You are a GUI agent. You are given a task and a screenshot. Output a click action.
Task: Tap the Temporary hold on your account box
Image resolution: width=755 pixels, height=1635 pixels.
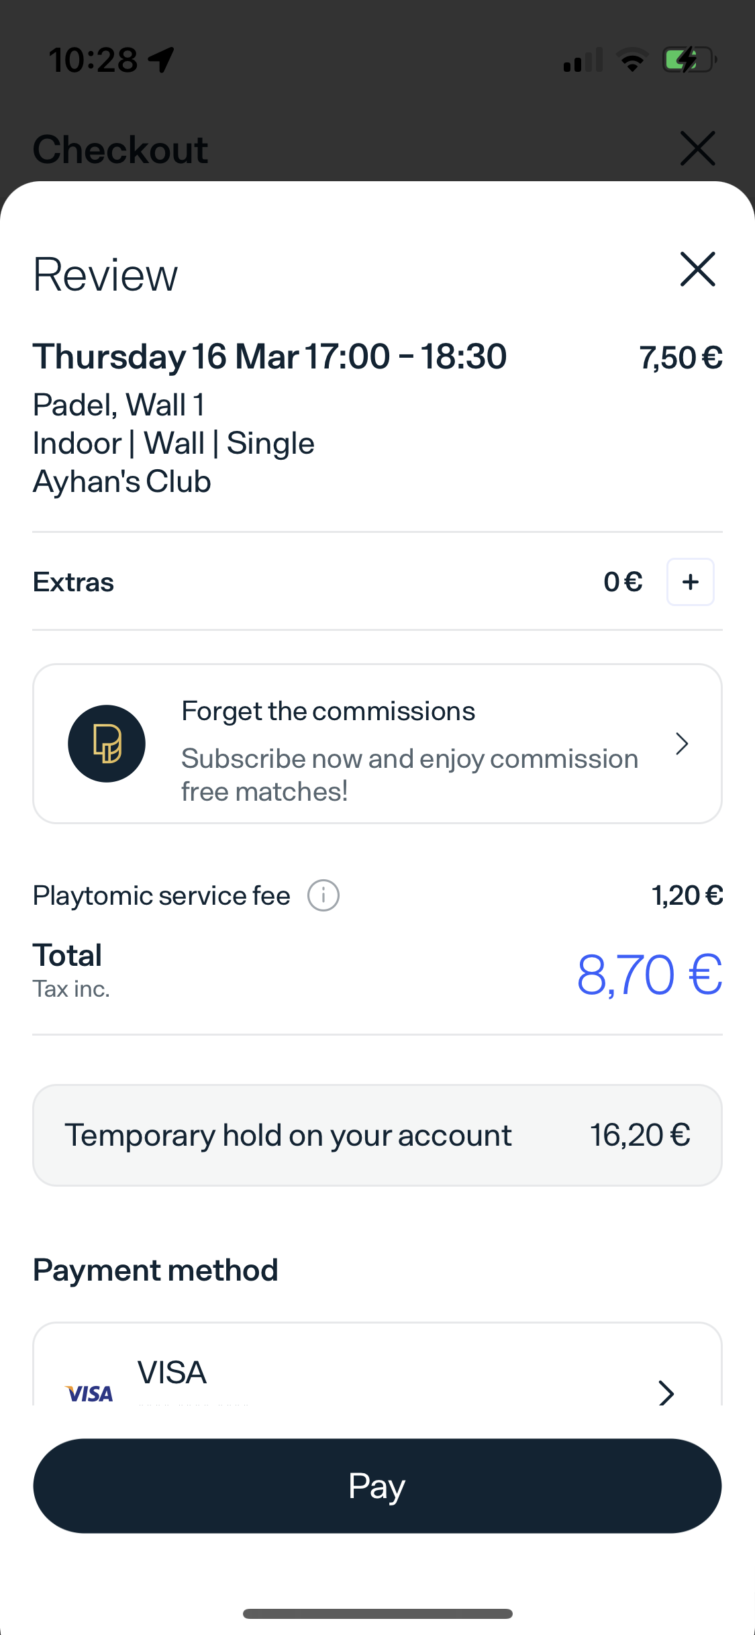pyautogui.click(x=377, y=1135)
